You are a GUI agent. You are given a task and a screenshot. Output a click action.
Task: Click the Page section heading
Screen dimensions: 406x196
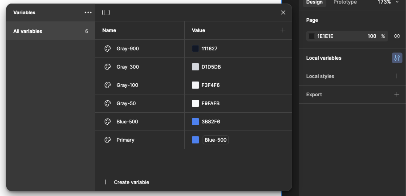[312, 20]
